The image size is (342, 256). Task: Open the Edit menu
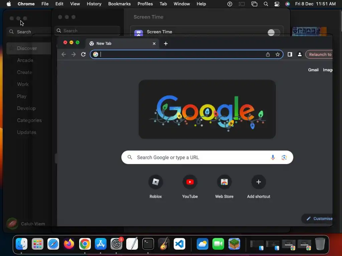(59, 4)
